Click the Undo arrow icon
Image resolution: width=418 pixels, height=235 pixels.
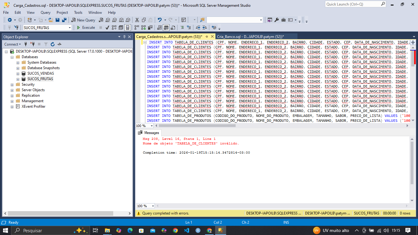pos(159,20)
